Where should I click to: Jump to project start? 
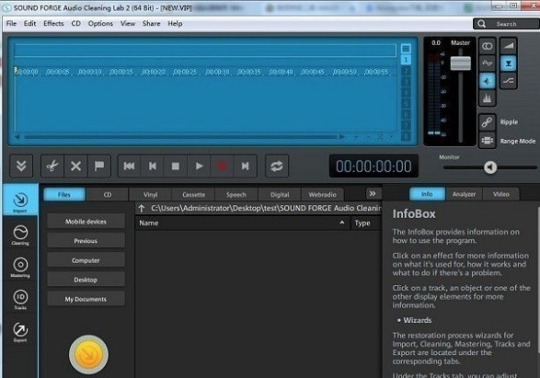point(129,166)
